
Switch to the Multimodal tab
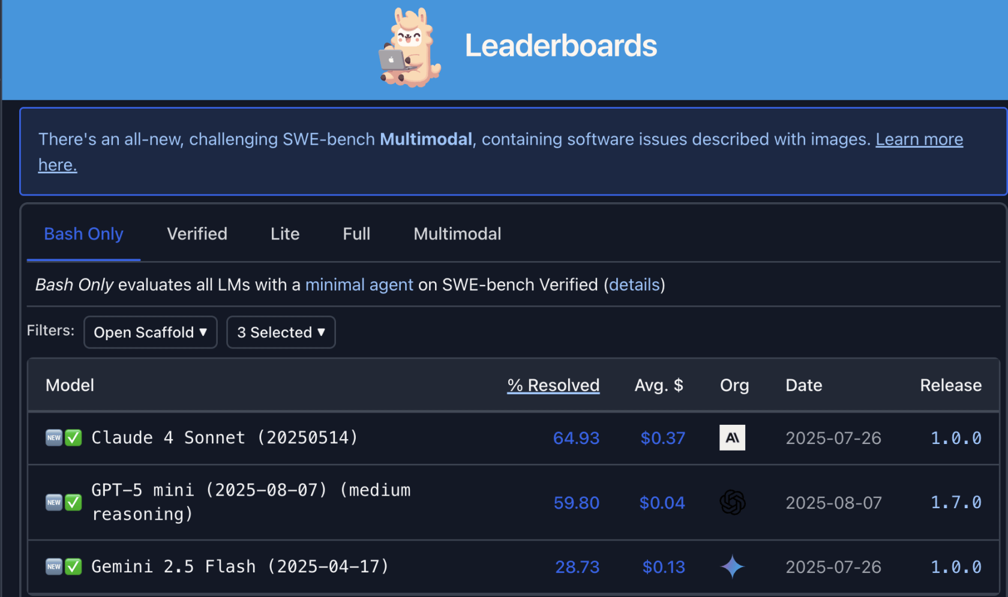coord(457,234)
